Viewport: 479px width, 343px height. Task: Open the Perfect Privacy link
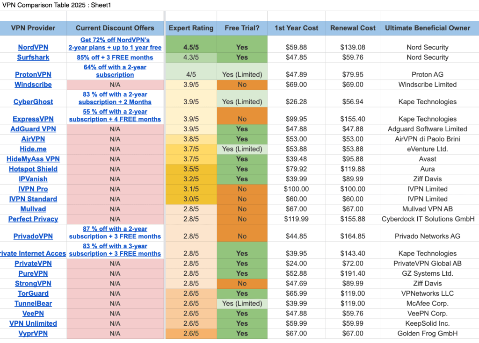pyautogui.click(x=33, y=219)
